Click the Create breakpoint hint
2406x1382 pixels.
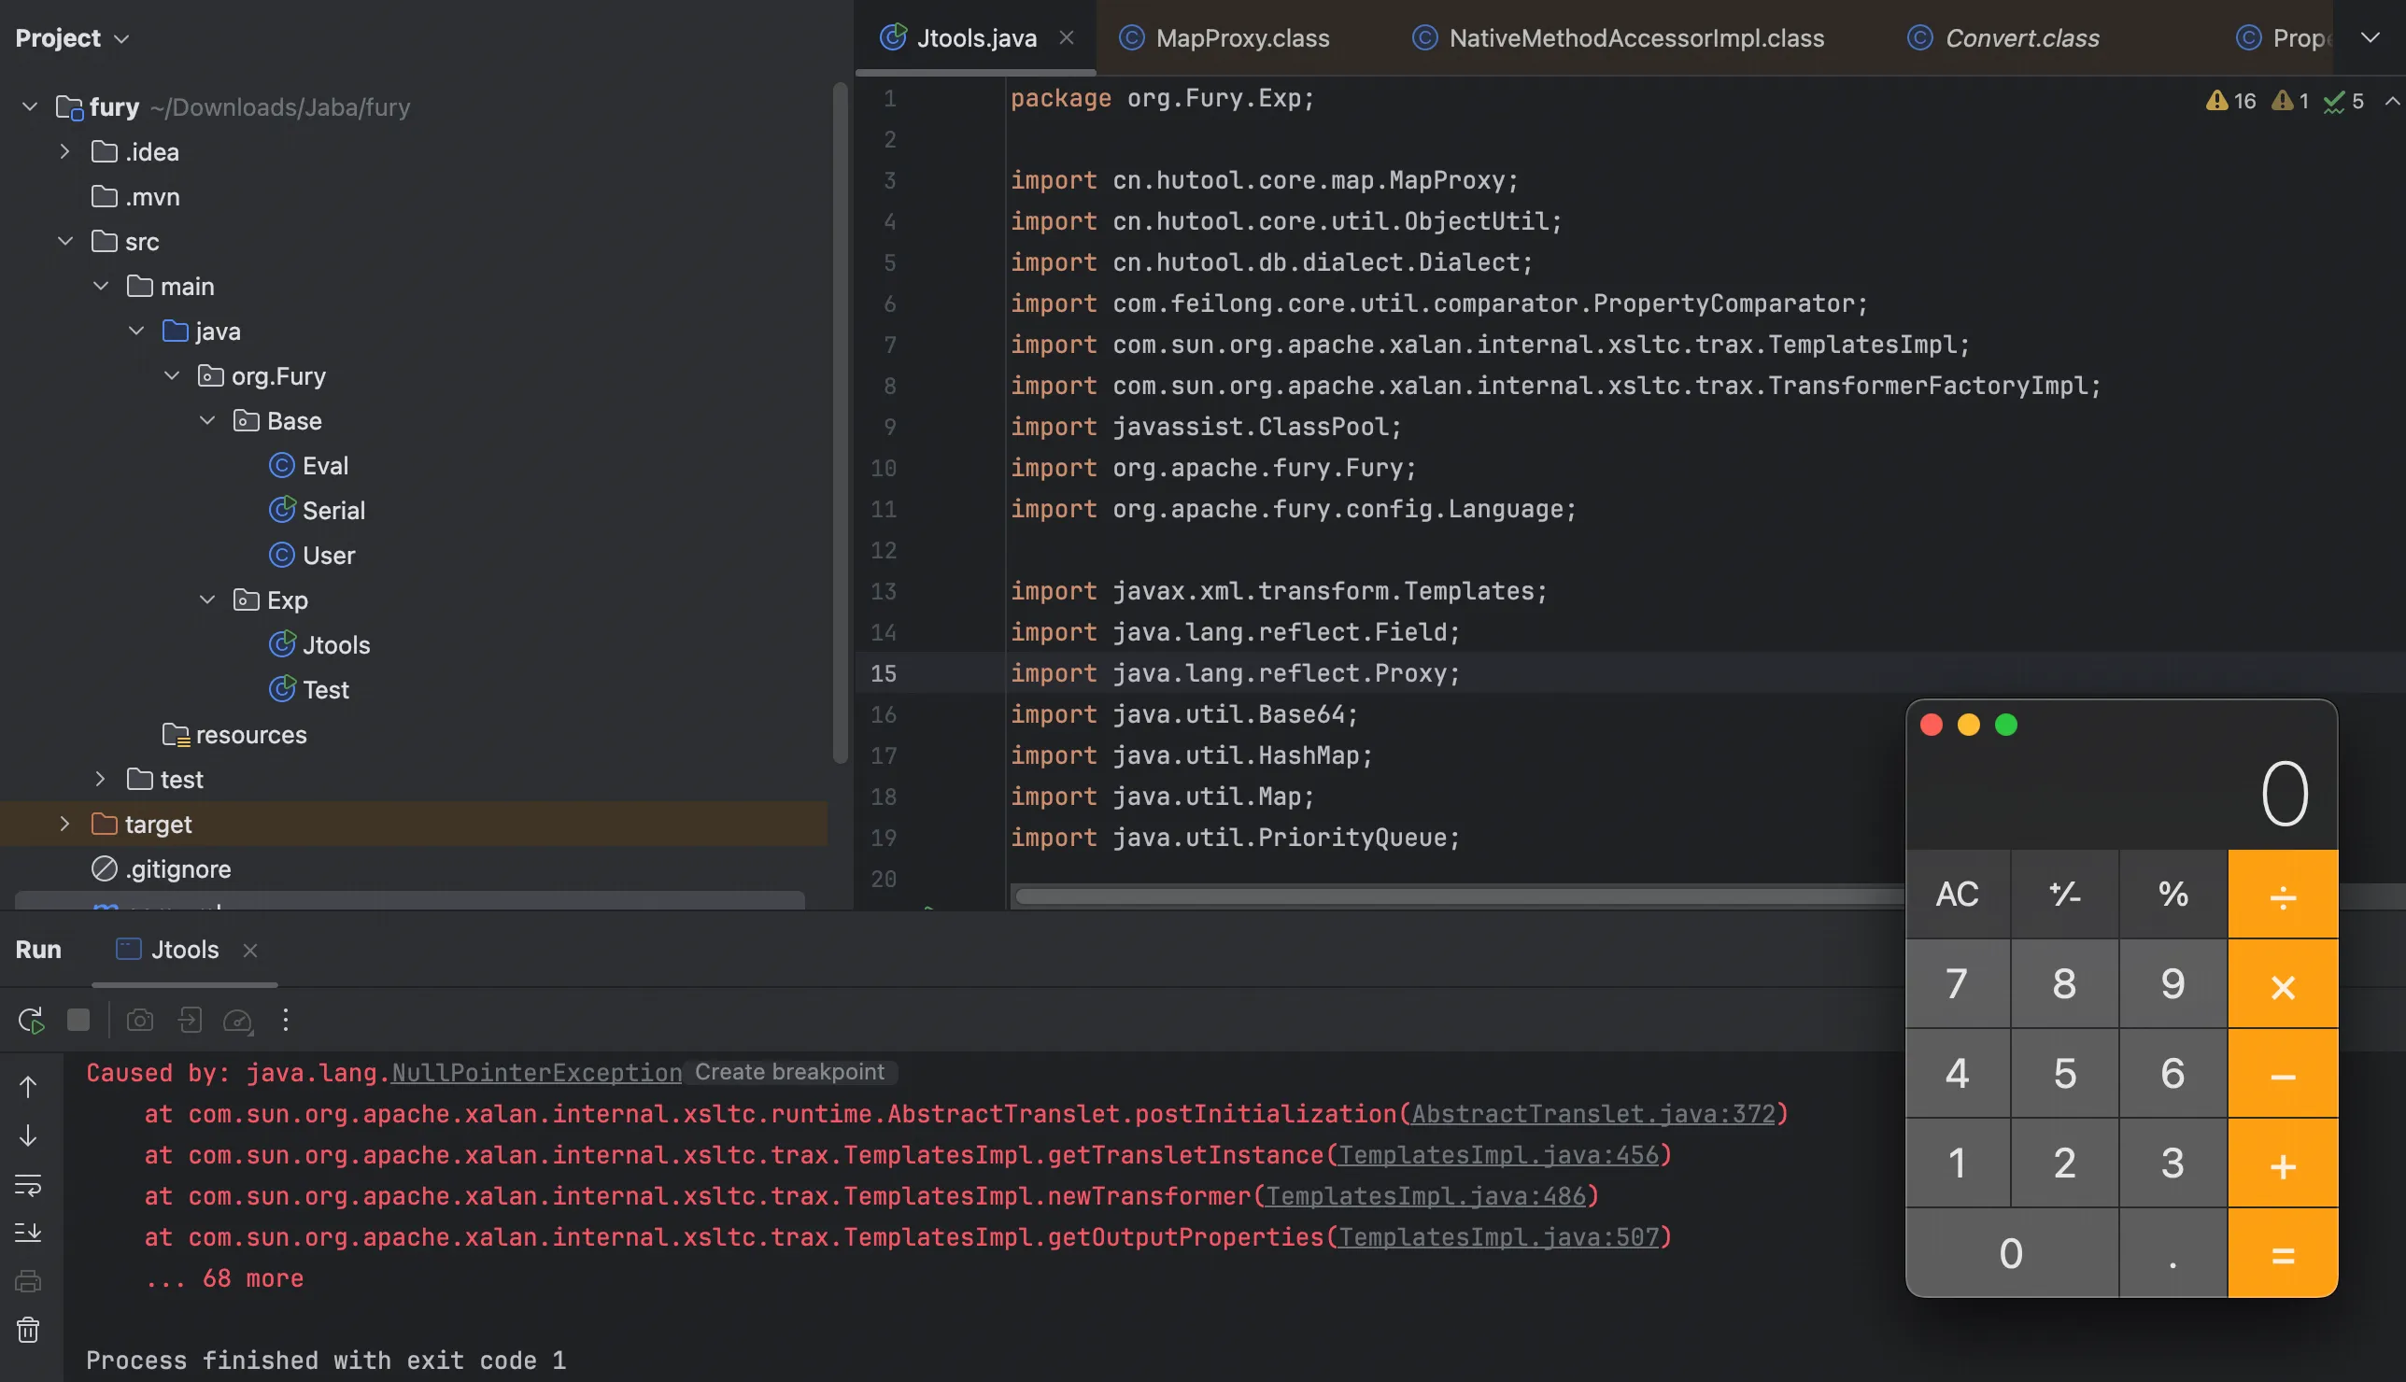click(788, 1072)
